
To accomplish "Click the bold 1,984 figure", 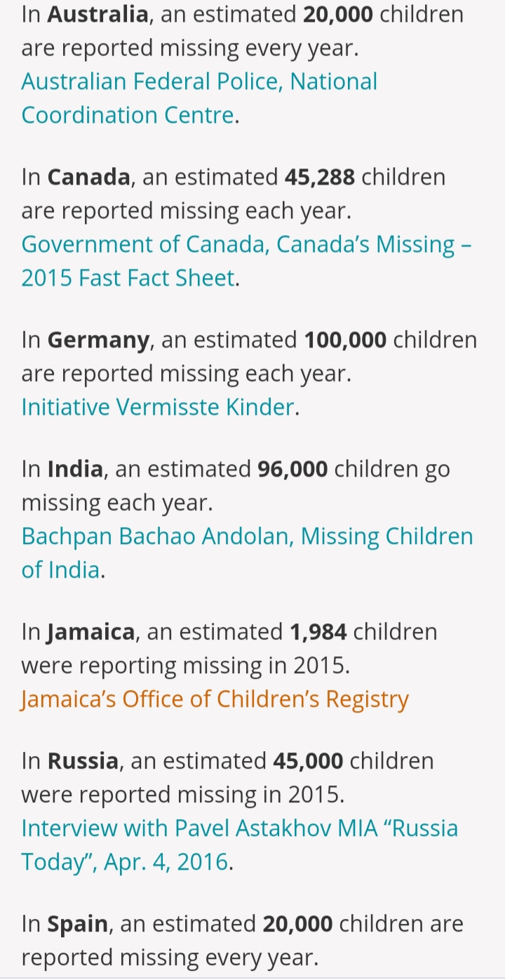I will point(318,632).
